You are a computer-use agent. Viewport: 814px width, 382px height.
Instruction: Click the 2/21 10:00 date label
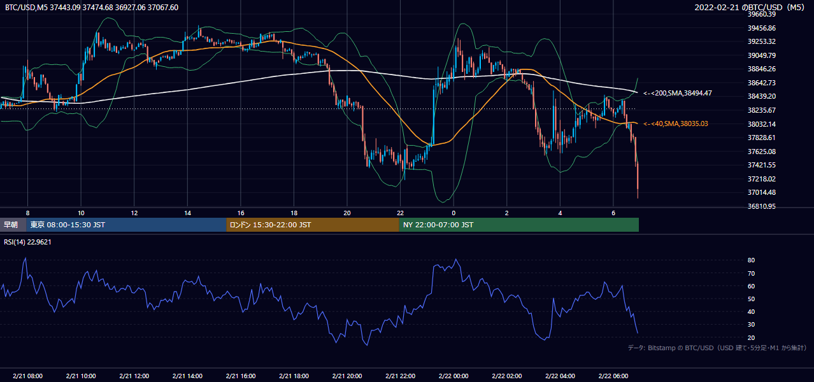pos(81,376)
